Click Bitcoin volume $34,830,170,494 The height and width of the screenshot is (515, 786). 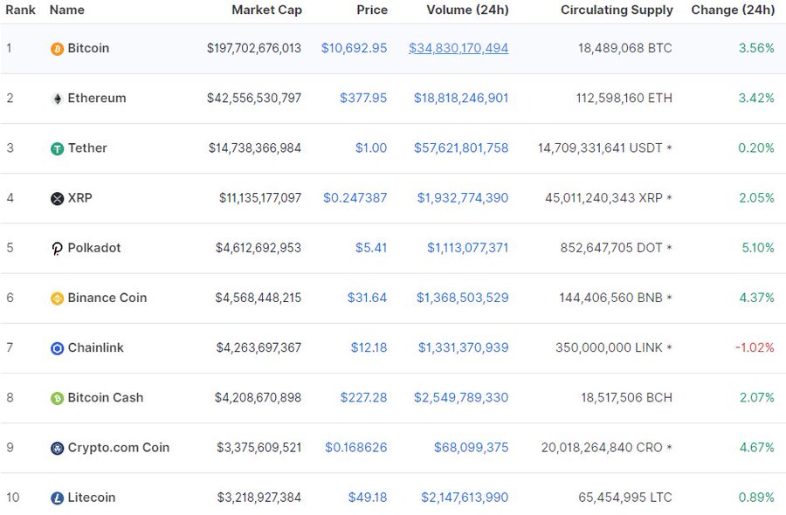[x=458, y=48]
